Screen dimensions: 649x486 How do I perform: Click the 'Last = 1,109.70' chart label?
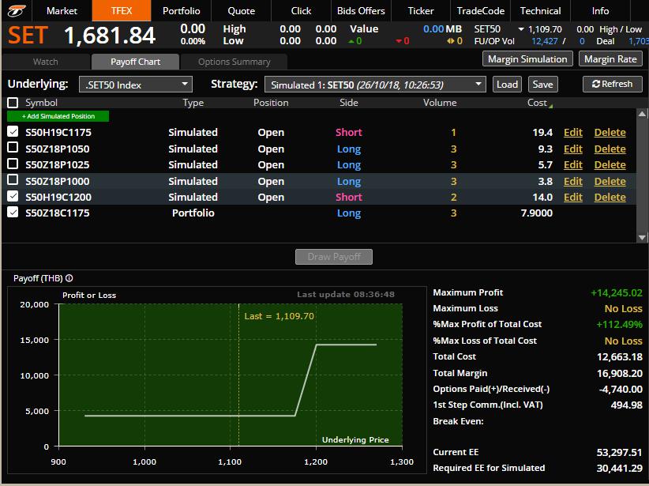(x=279, y=316)
